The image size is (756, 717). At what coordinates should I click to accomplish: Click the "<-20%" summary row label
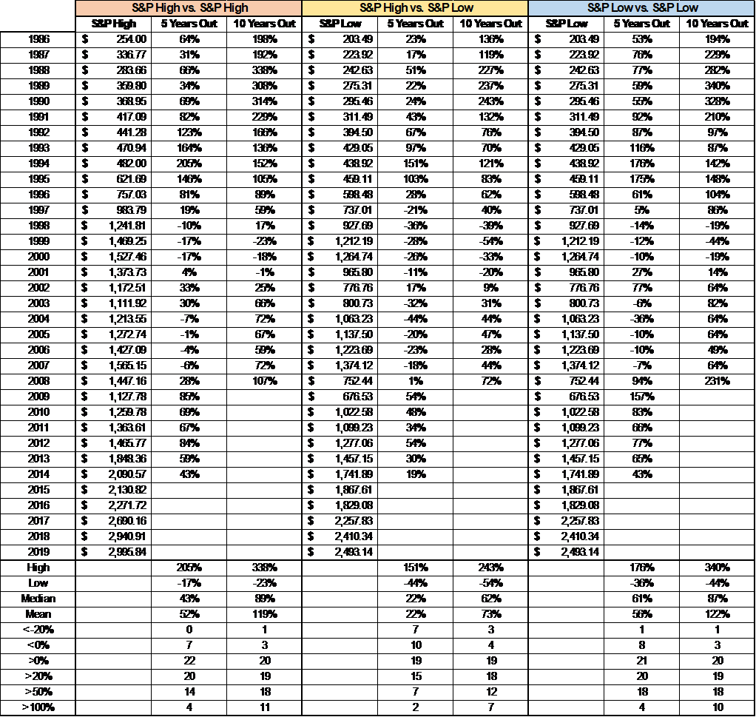pyautogui.click(x=38, y=630)
